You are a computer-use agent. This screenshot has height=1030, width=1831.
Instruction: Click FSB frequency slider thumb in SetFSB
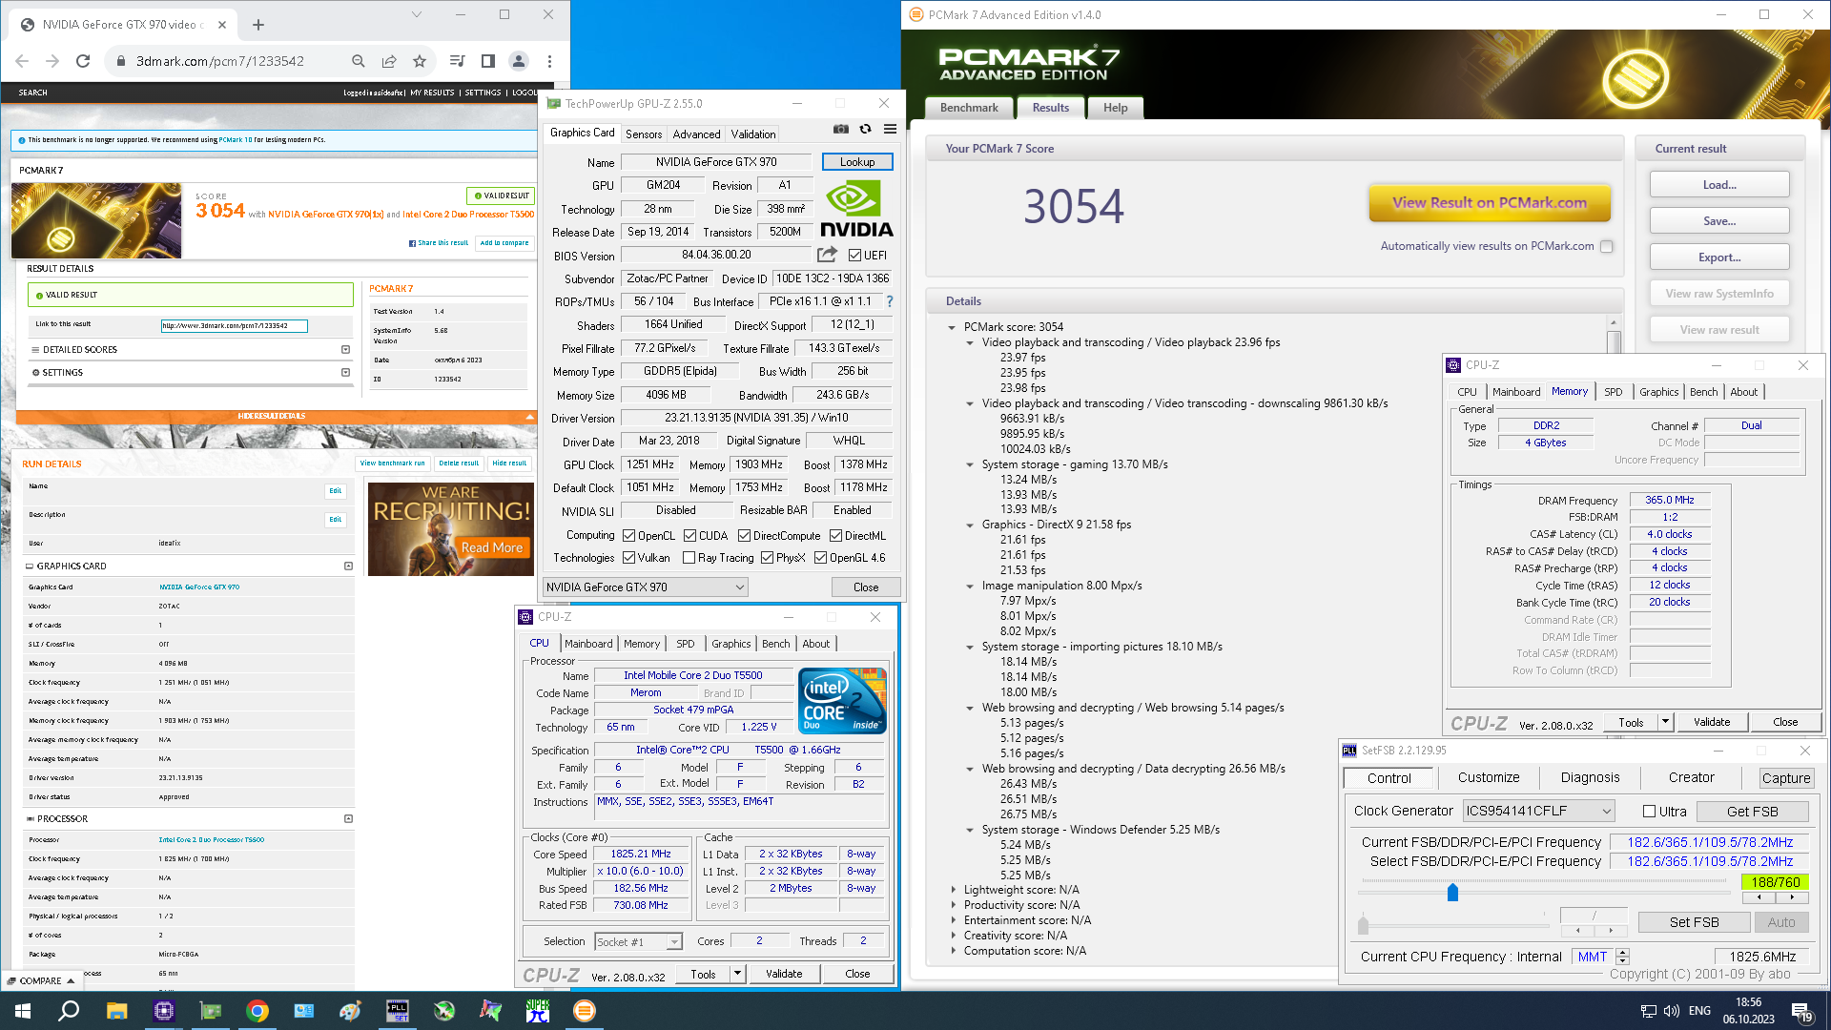click(1452, 893)
